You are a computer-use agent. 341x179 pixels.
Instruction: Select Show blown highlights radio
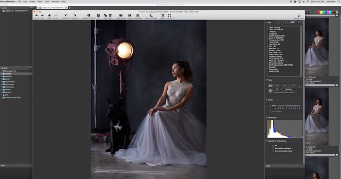(x=273, y=148)
